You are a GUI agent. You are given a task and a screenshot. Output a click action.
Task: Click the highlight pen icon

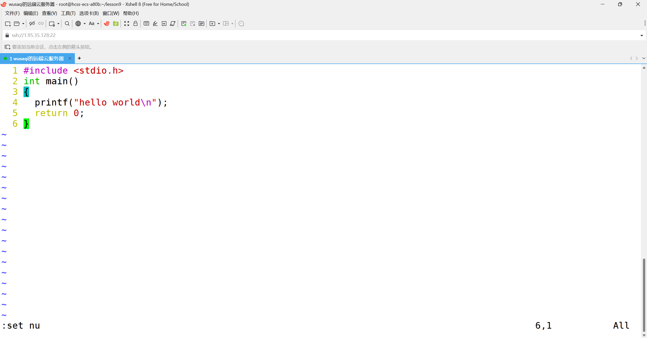click(x=155, y=24)
